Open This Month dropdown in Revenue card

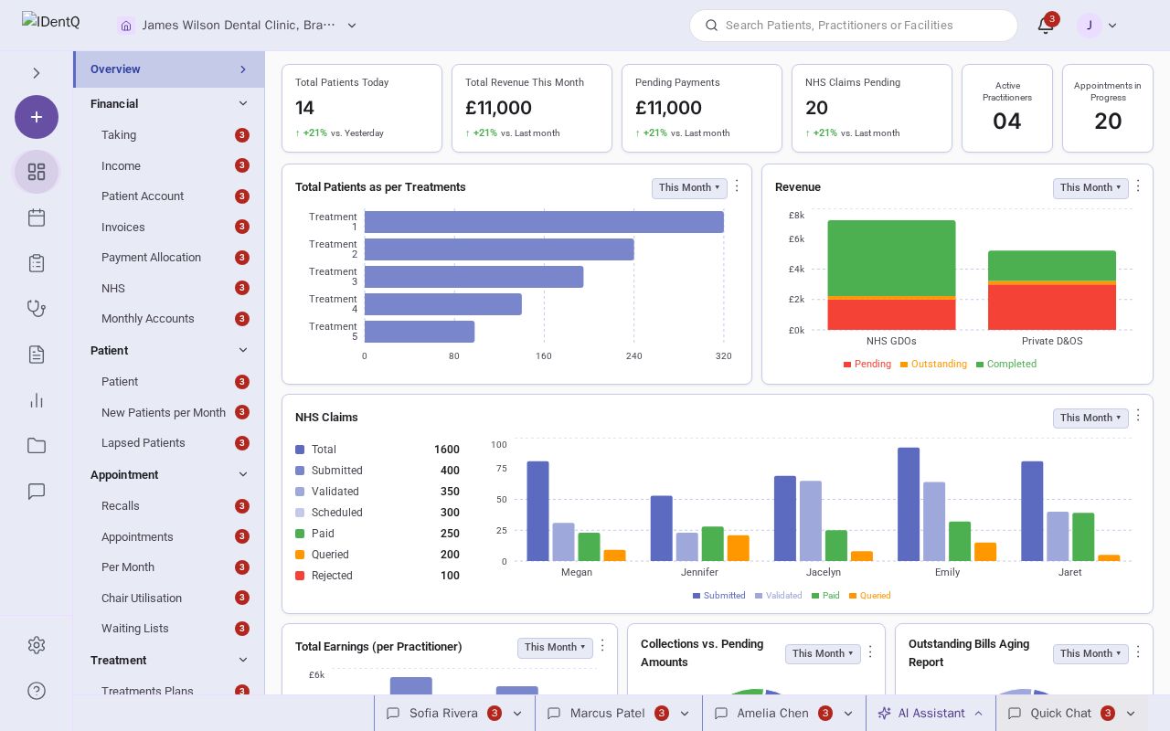pos(1090,187)
